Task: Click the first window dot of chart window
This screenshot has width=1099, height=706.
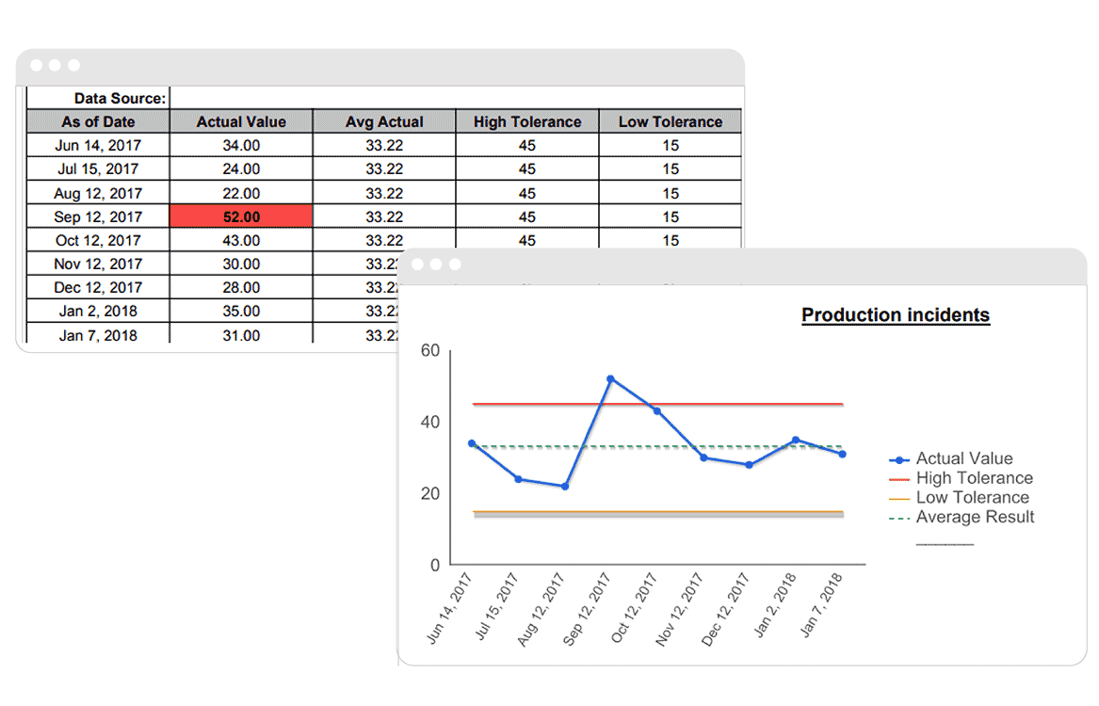Action: [418, 265]
